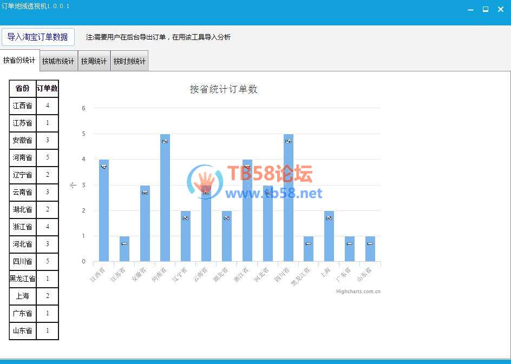
Task: Click the Highcharts.com.cn credit link
Action: tap(358, 292)
